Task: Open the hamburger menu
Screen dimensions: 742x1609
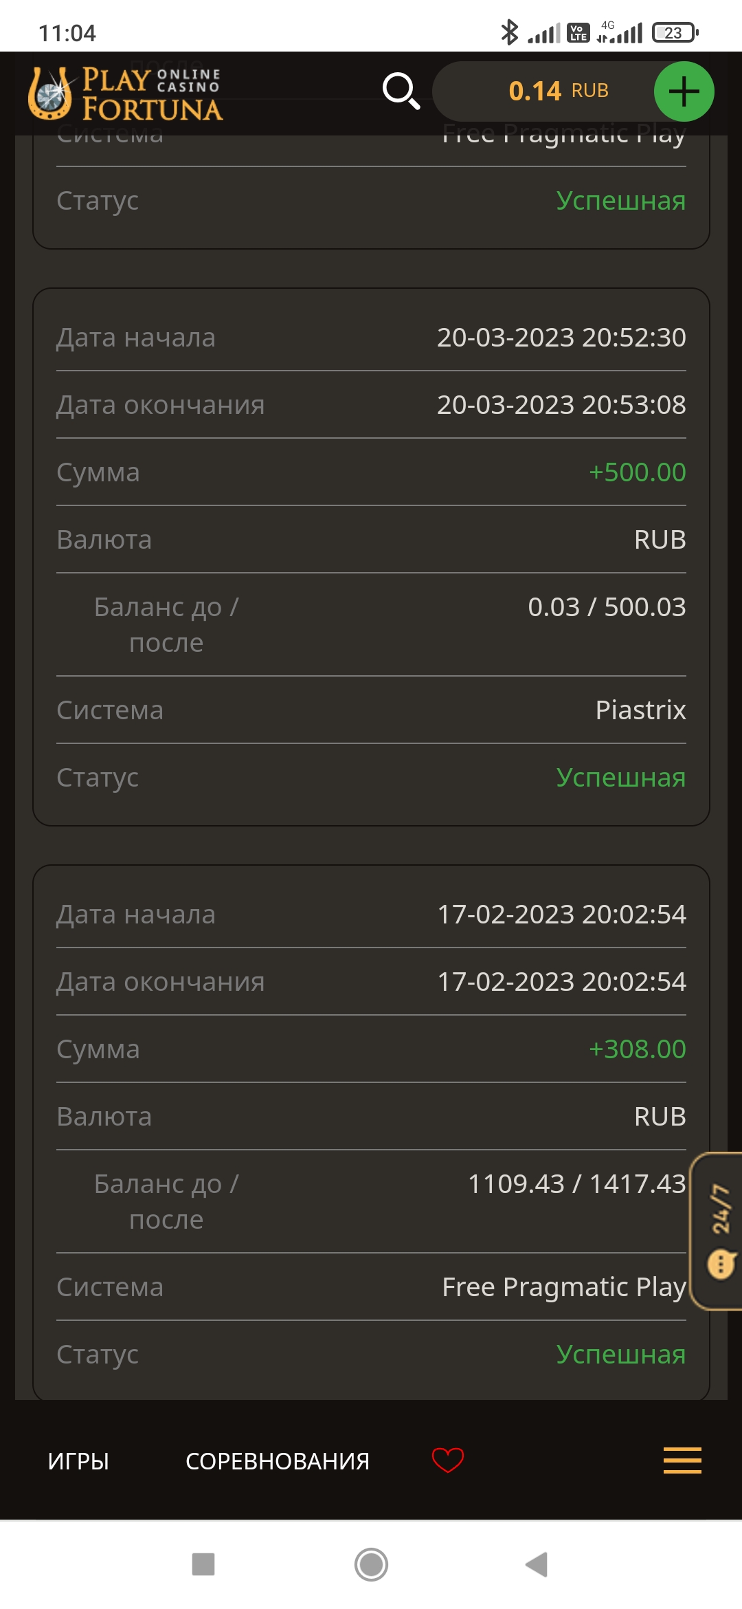Action: pos(682,1460)
